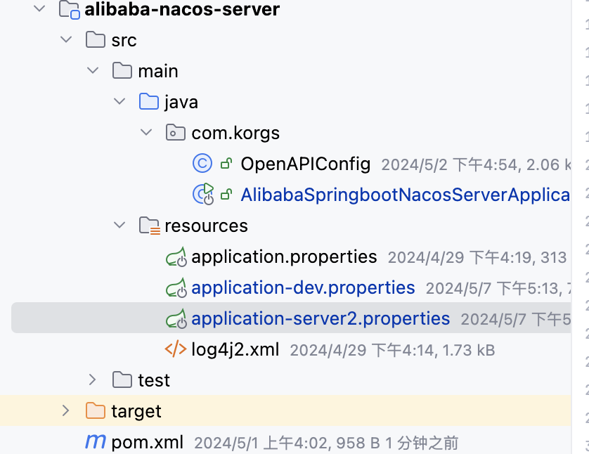Viewport: 589px width, 454px height.
Task: Click the XML file icon beside log4j2.xml
Action: pyautogui.click(x=176, y=349)
